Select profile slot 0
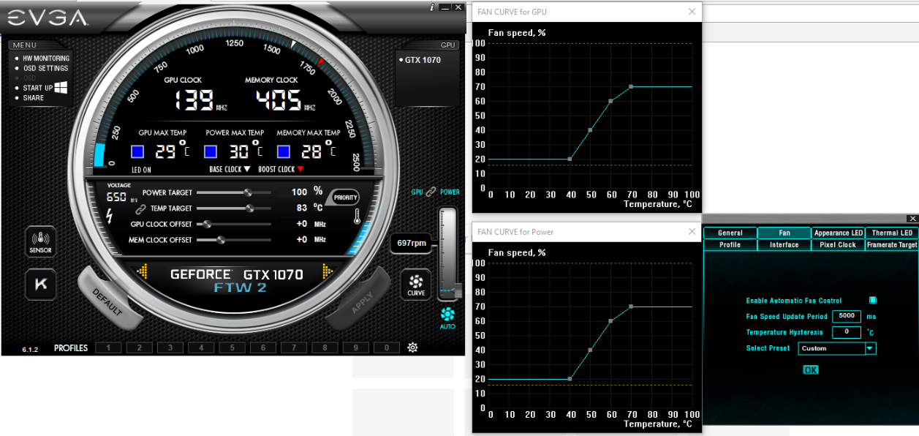The width and height of the screenshot is (919, 436). click(x=387, y=348)
